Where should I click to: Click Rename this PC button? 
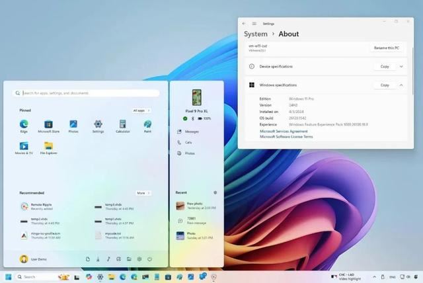pos(386,48)
